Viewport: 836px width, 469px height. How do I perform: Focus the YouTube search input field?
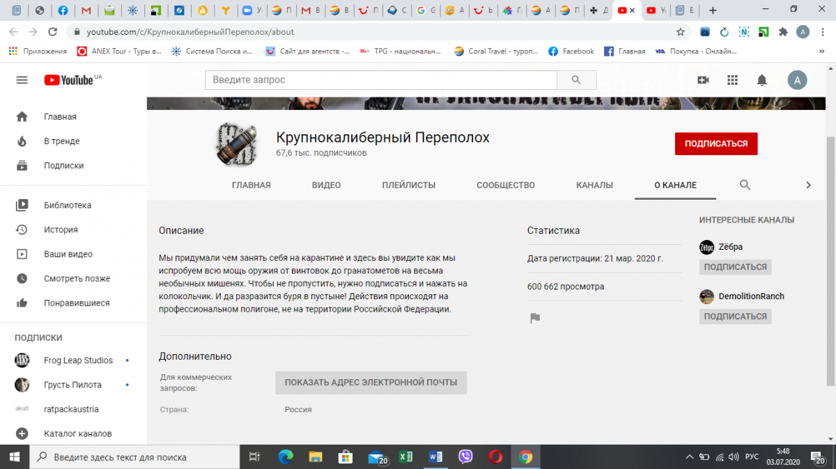[380, 80]
